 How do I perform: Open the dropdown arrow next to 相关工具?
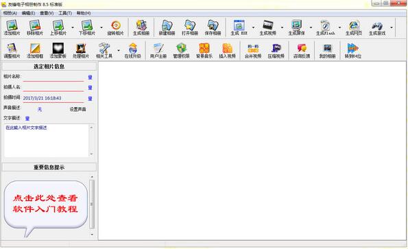coord(119,50)
